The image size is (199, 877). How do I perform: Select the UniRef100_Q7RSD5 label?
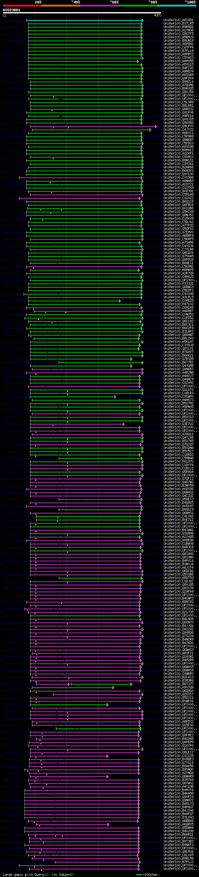[x=178, y=359]
